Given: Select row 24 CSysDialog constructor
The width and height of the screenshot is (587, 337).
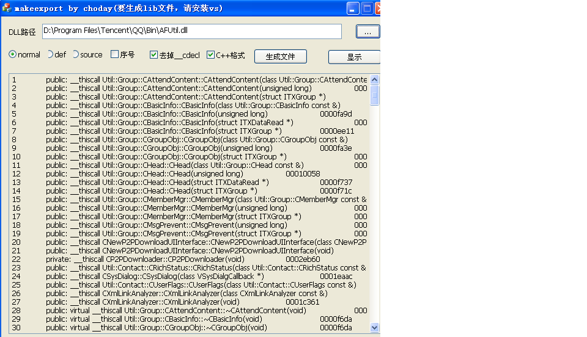Looking at the screenshot, I should click(x=189, y=277).
